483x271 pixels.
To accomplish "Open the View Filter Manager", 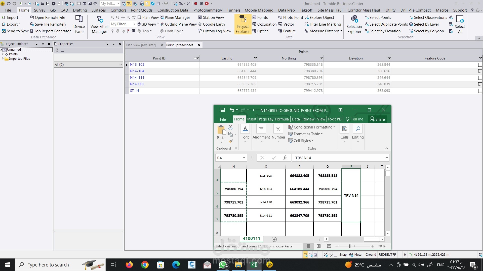I will (99, 24).
